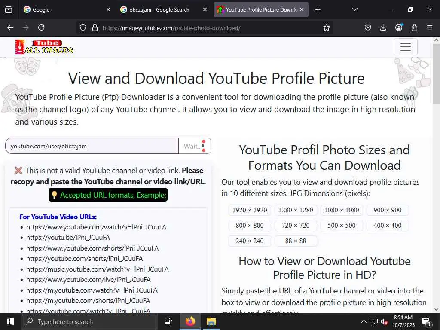
Task: Open the network status tray icon
Action: coord(374,321)
